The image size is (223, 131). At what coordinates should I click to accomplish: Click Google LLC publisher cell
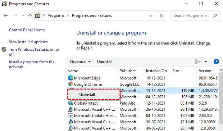click(x=130, y=84)
